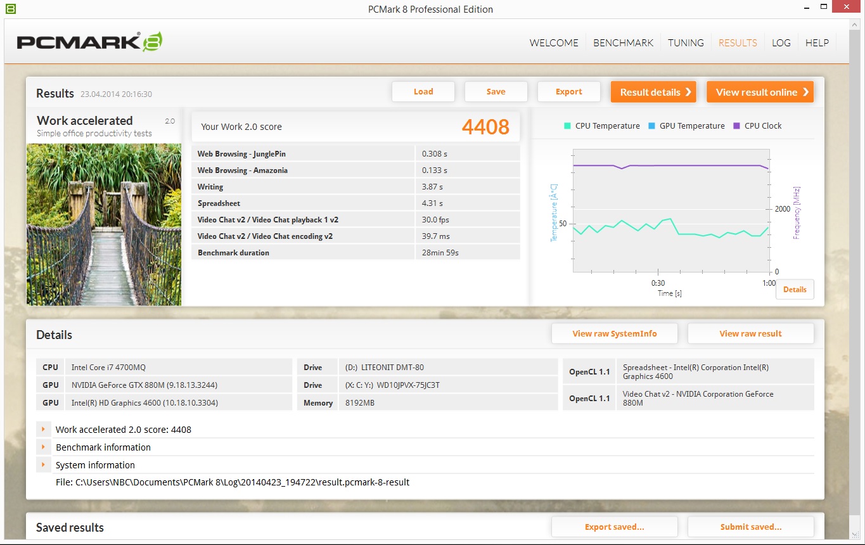Select the RESULTS tab
Screen dimensions: 865x545
pos(738,42)
